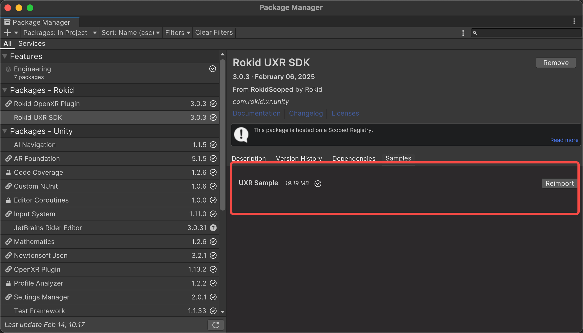583x333 pixels.
Task: Open the Sort: Name (asc) dropdown
Action: coord(131,33)
